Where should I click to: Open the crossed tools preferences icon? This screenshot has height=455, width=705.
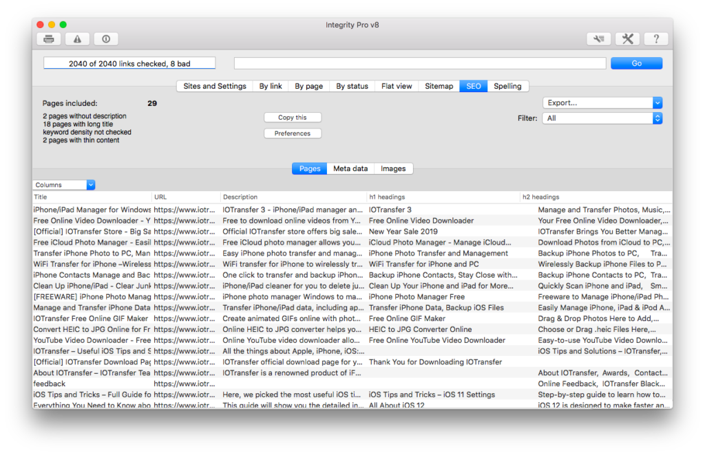(627, 39)
